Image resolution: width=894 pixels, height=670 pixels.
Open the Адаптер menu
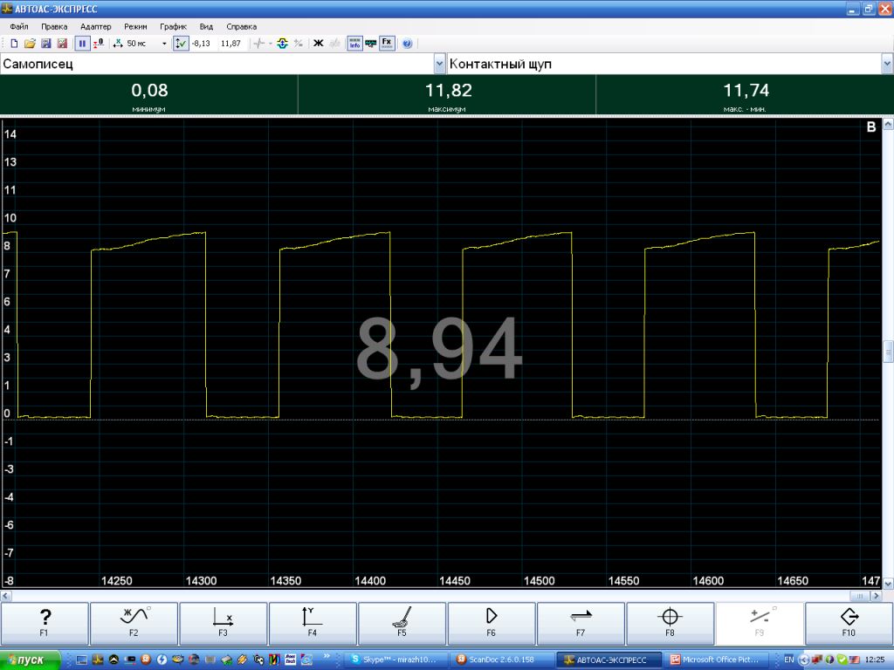tap(96, 27)
